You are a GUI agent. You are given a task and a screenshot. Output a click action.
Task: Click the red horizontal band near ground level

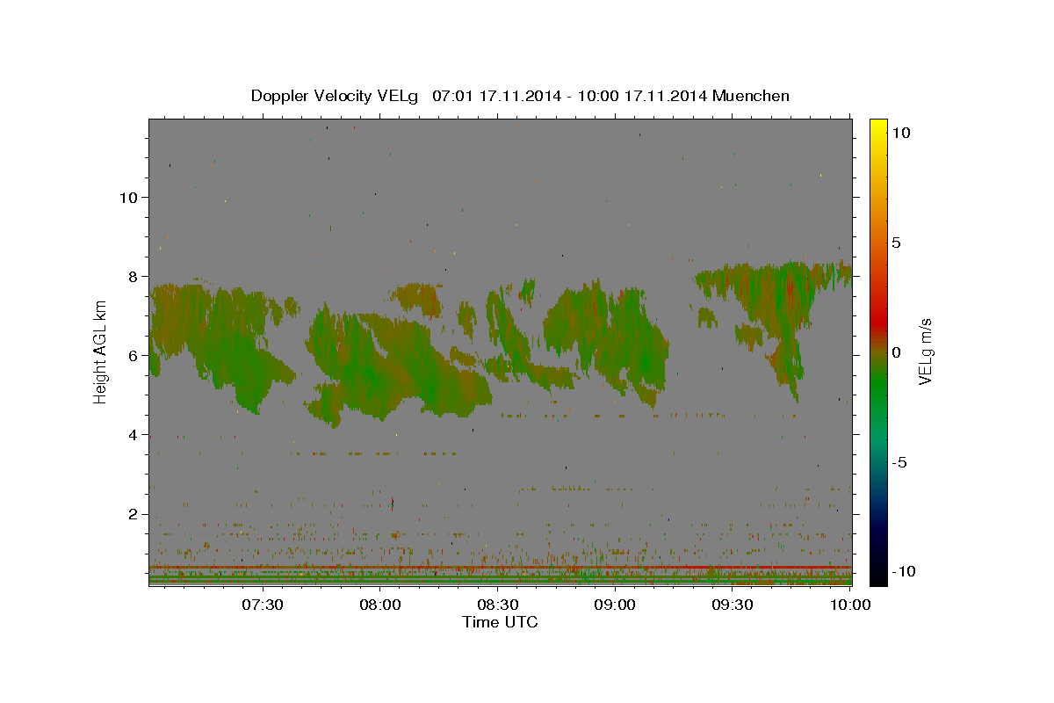(500, 568)
